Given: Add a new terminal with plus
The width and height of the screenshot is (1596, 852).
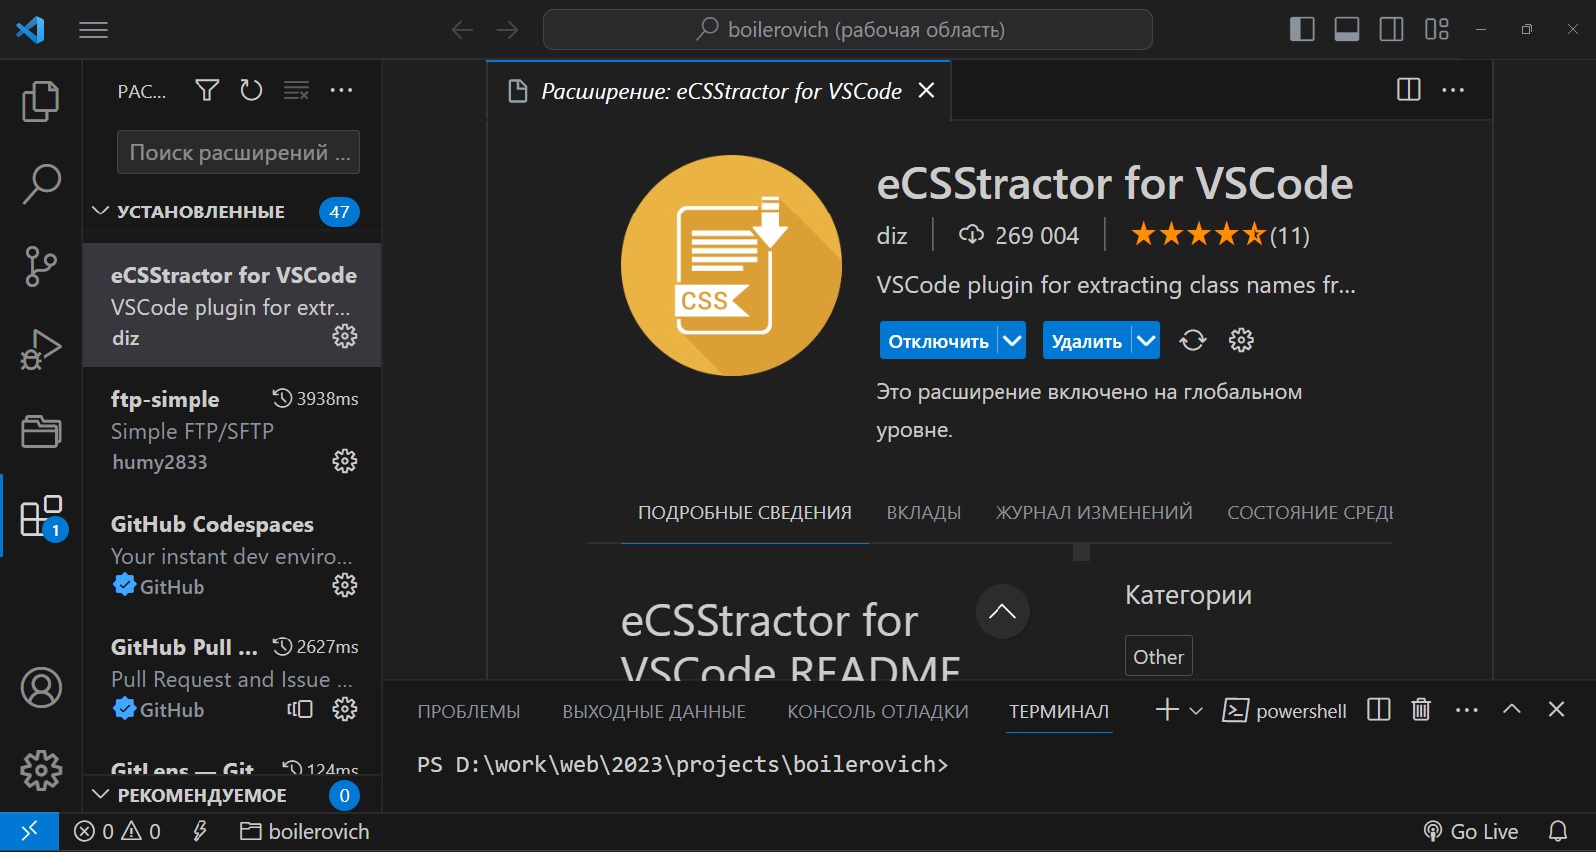Looking at the screenshot, I should (x=1167, y=710).
